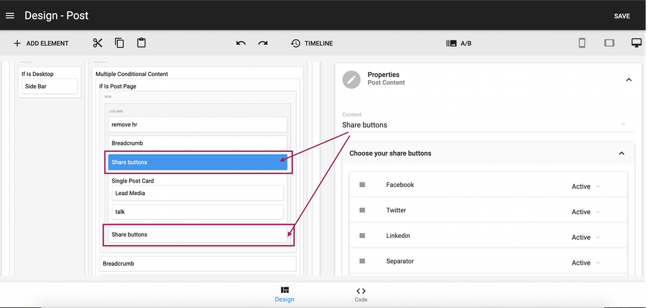Click the scissors cut icon
Image resolution: width=648 pixels, height=308 pixels.
click(98, 43)
